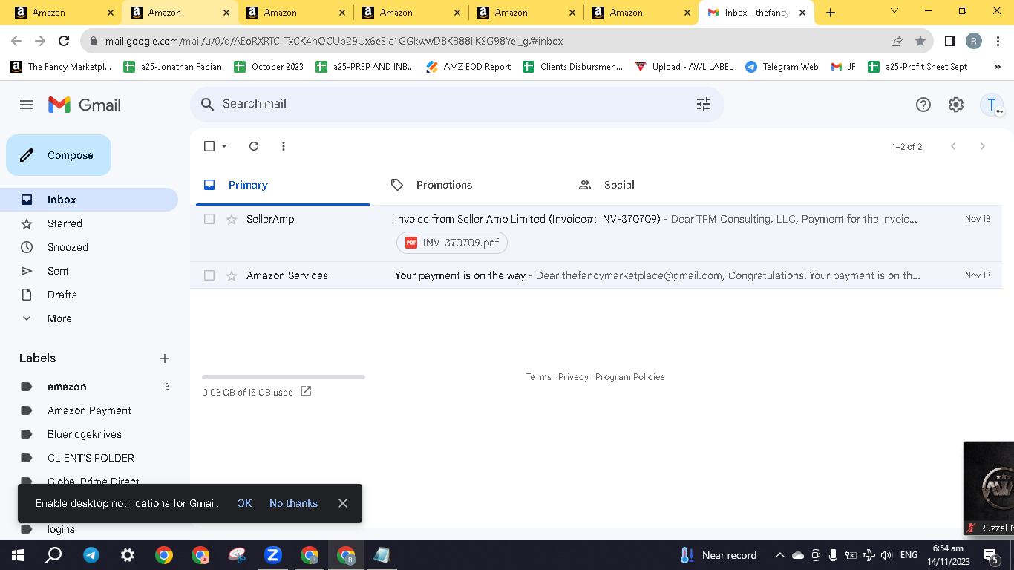Switch to the Social tab
The image size is (1014, 570).
tap(658, 185)
